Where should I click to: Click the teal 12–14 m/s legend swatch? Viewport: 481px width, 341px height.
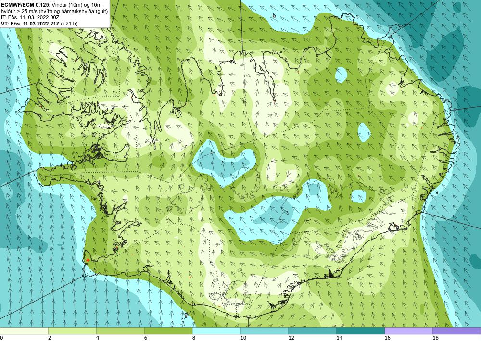(x=313, y=331)
